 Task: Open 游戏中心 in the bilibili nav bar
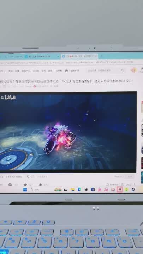(26, 71)
